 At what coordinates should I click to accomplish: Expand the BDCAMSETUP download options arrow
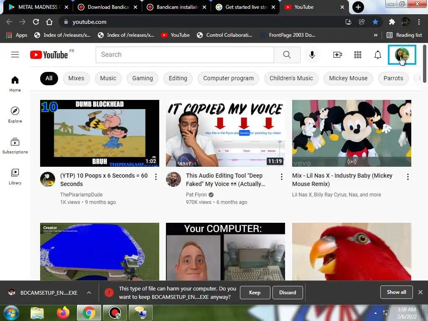[x=89, y=293]
